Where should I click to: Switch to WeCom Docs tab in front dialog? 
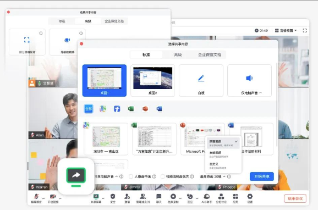210,54
